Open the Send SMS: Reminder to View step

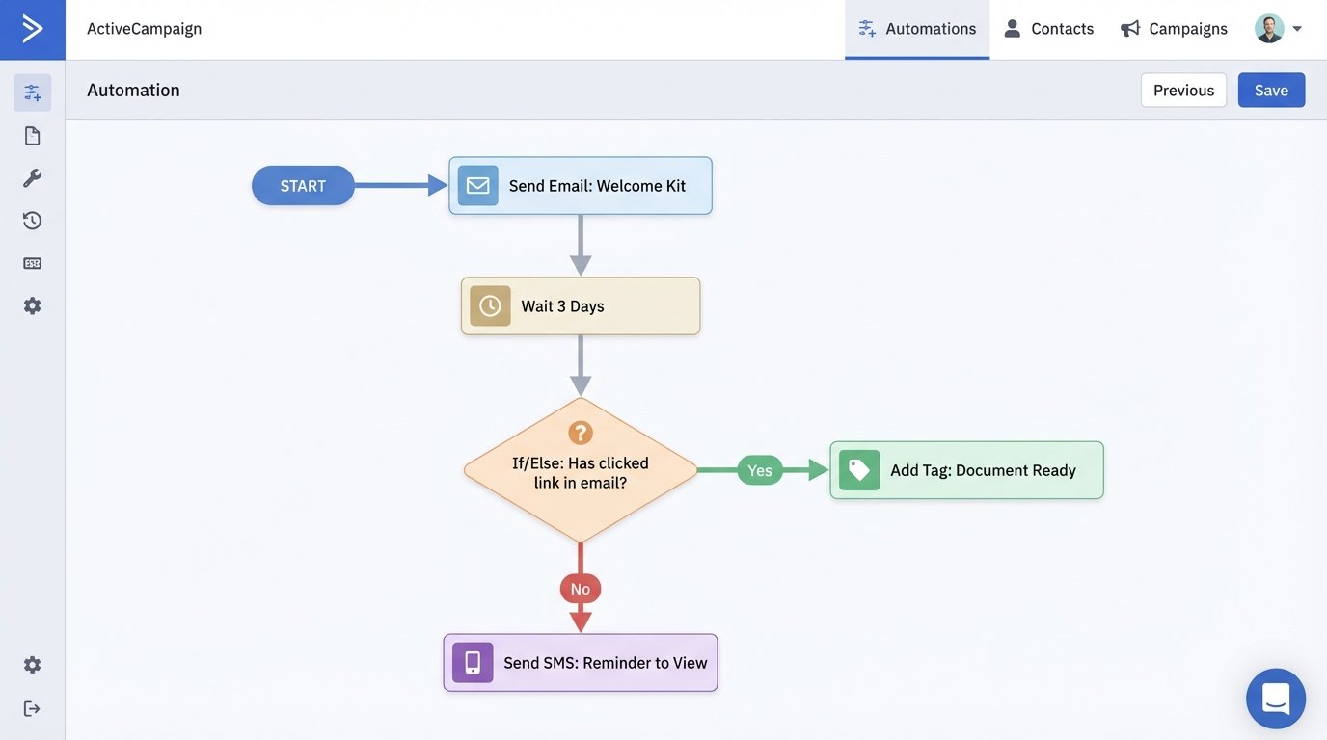tap(580, 662)
